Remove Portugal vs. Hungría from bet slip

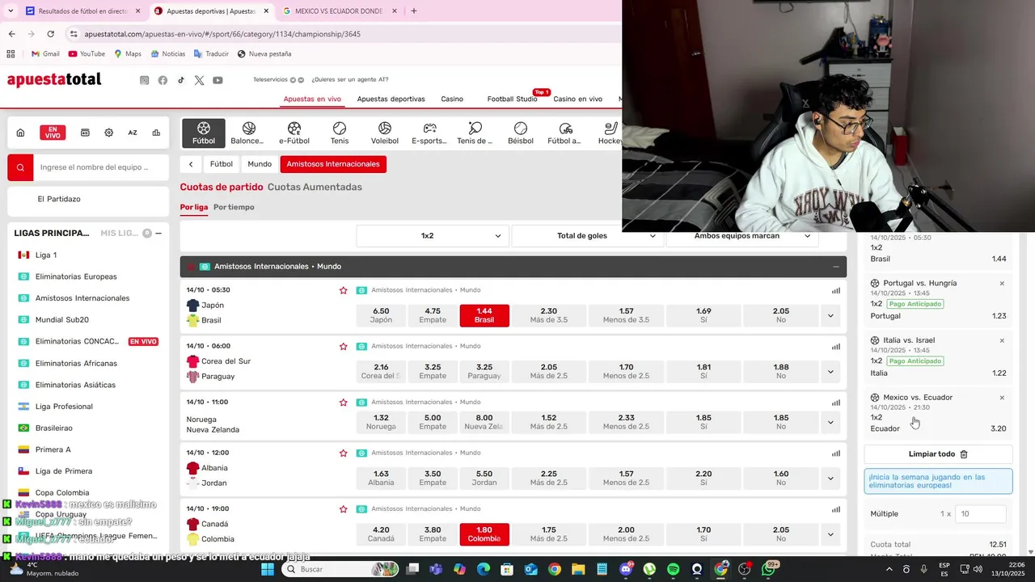[1002, 284]
